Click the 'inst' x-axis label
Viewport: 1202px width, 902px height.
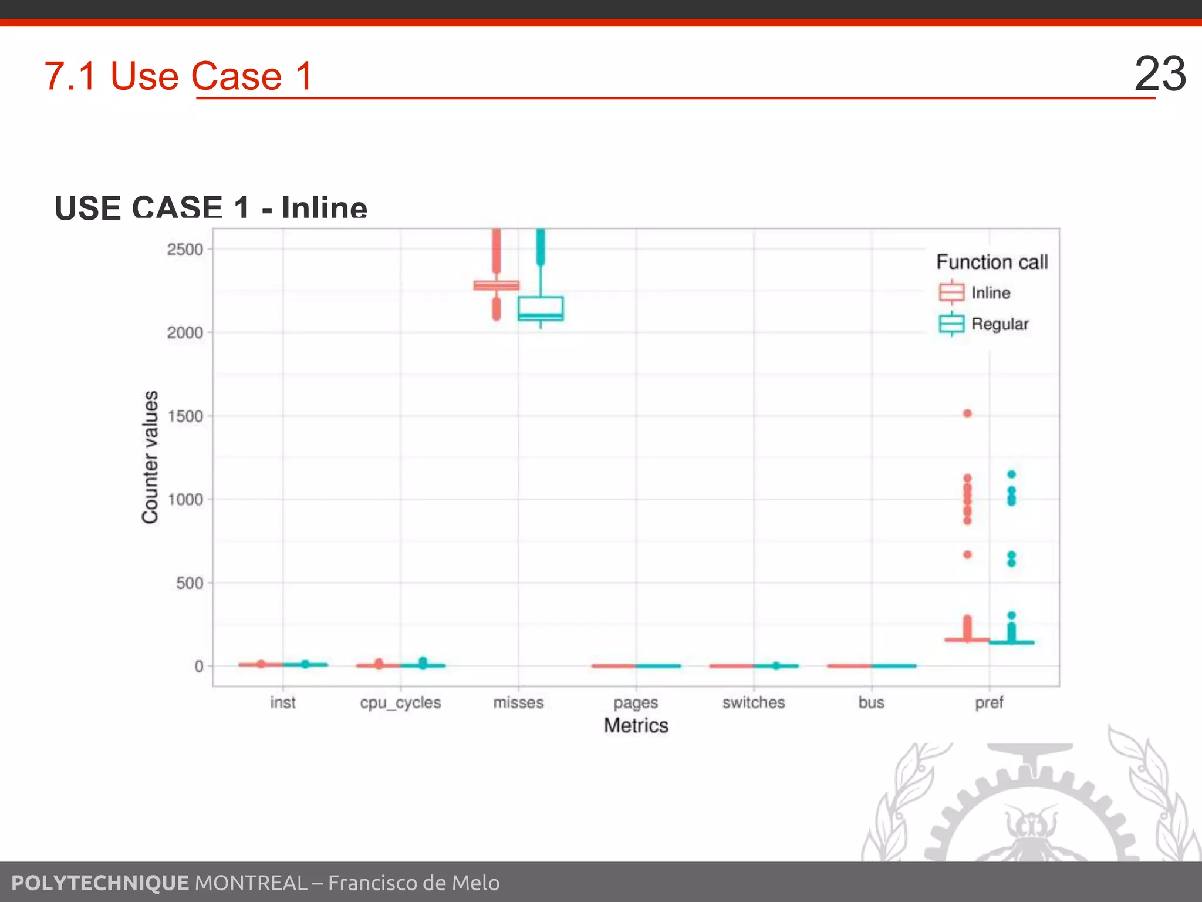coord(283,702)
